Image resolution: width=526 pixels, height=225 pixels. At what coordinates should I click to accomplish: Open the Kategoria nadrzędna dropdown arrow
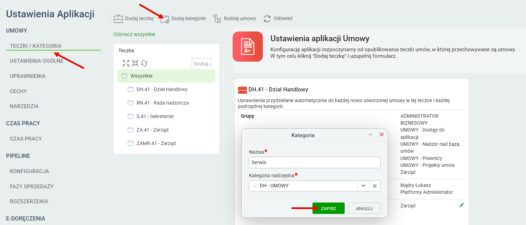363,186
